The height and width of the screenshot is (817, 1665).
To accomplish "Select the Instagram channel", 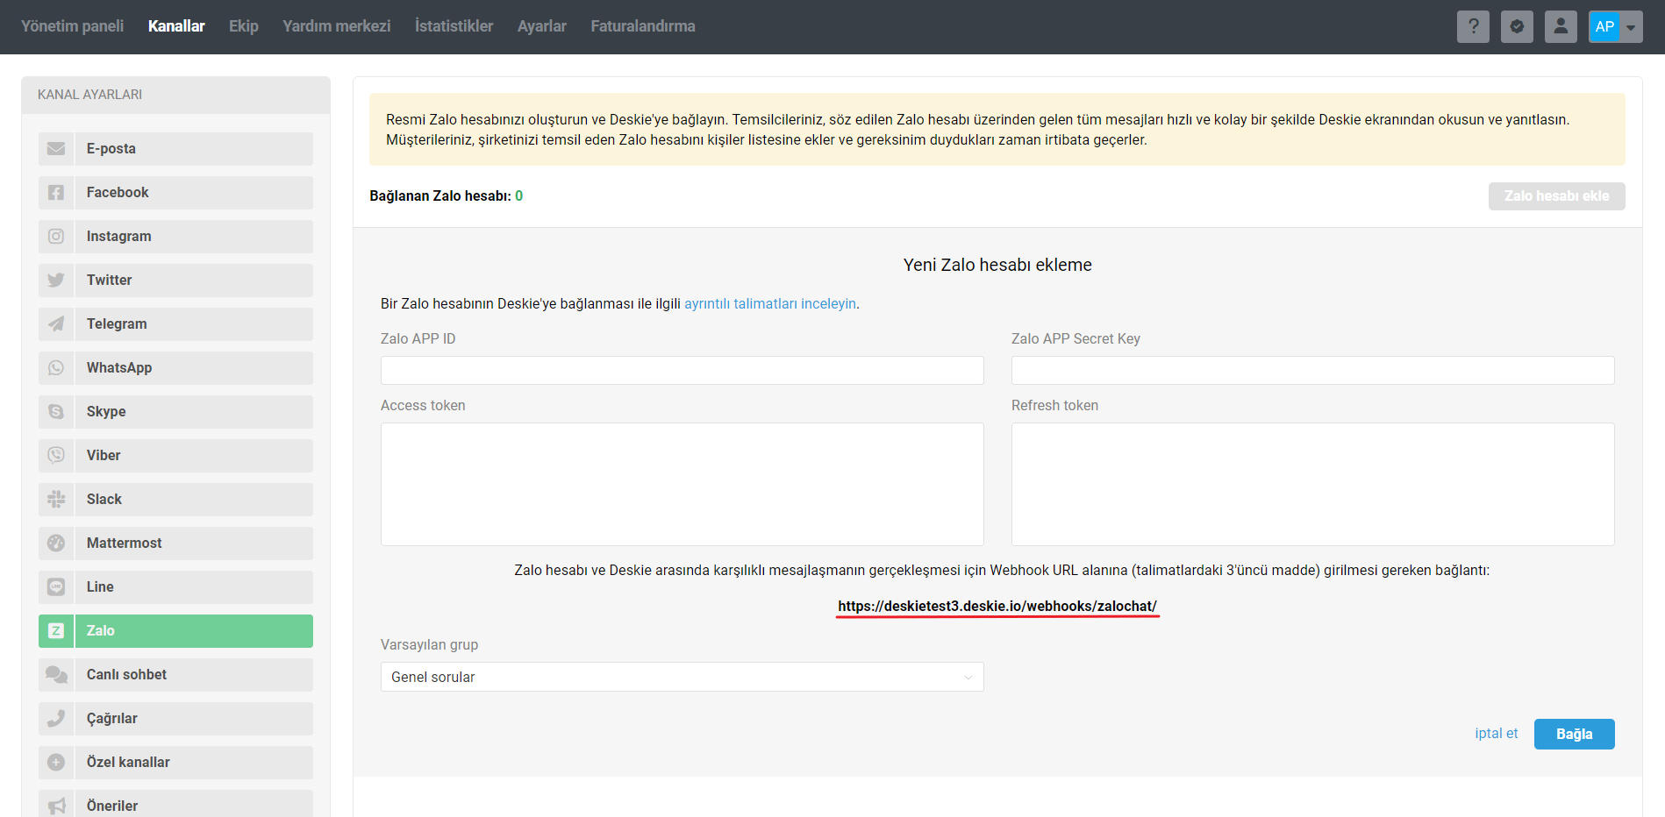I will coord(175,237).
